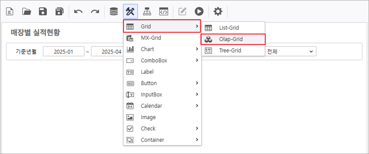Open the 전체 dropdown list

[290, 52]
